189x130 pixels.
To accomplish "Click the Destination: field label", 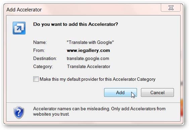I will coord(45,58).
